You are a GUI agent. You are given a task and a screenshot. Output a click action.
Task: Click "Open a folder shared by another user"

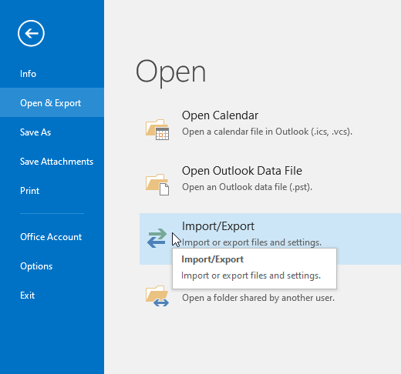pyautogui.click(x=258, y=298)
